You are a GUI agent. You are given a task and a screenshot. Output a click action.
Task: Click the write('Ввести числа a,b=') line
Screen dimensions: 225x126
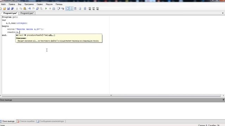click(x=25, y=29)
